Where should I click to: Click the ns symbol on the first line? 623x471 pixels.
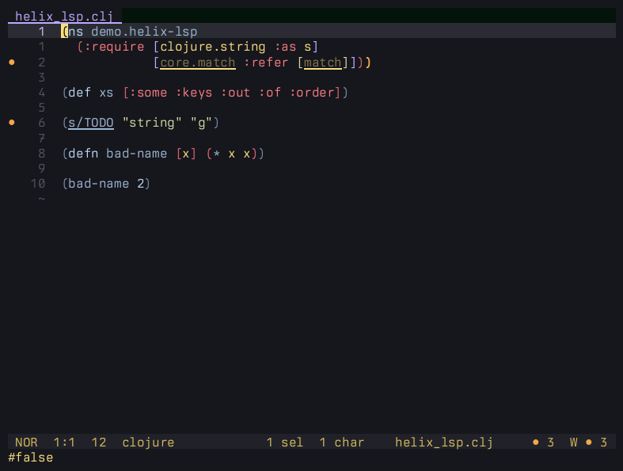tap(76, 32)
